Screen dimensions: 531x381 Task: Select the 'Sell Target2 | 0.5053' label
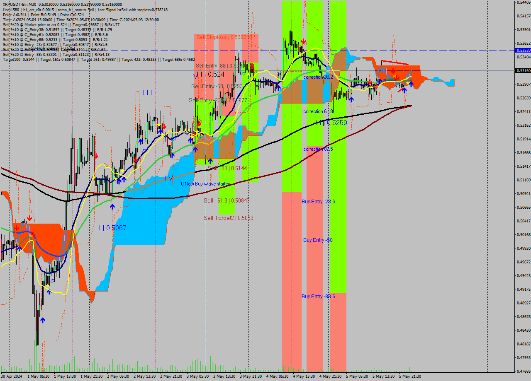point(229,218)
